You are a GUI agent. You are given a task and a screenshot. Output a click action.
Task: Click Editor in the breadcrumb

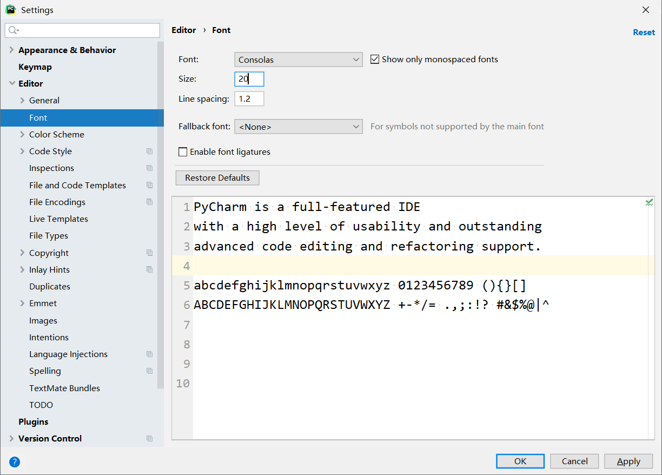[x=184, y=30]
